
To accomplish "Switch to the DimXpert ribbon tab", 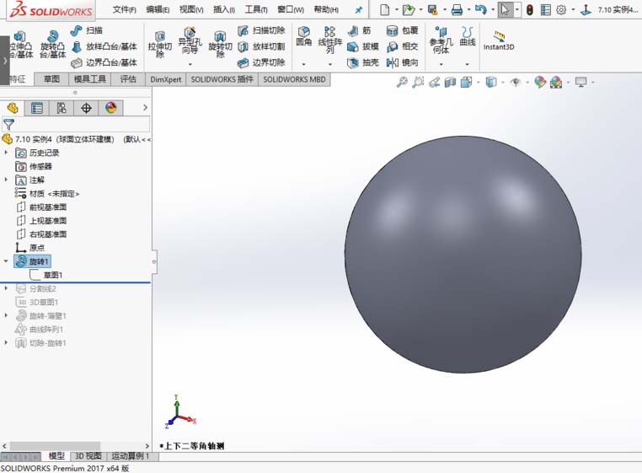I will (165, 79).
